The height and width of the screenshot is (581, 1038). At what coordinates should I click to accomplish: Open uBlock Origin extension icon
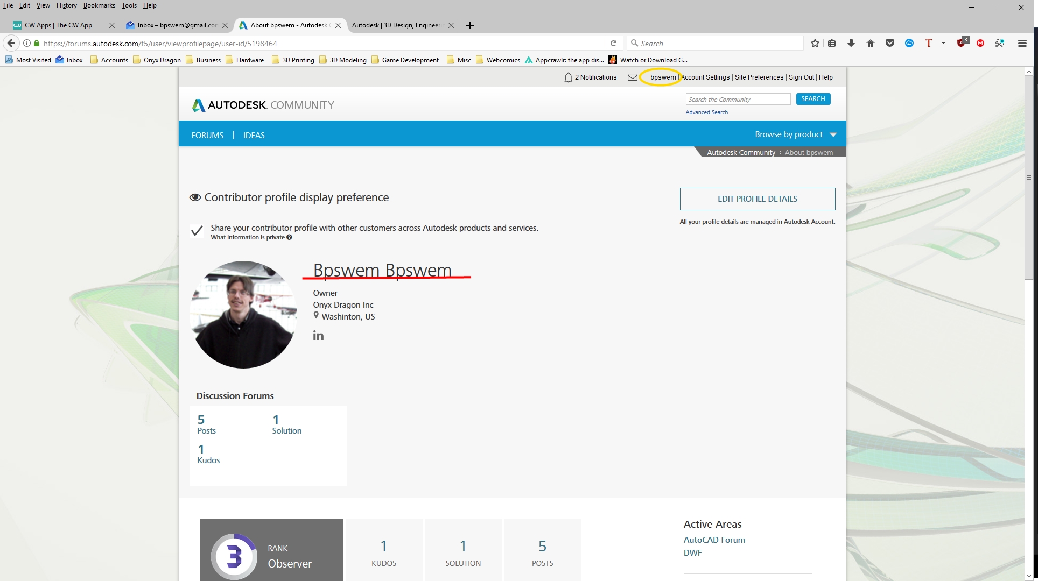click(962, 43)
